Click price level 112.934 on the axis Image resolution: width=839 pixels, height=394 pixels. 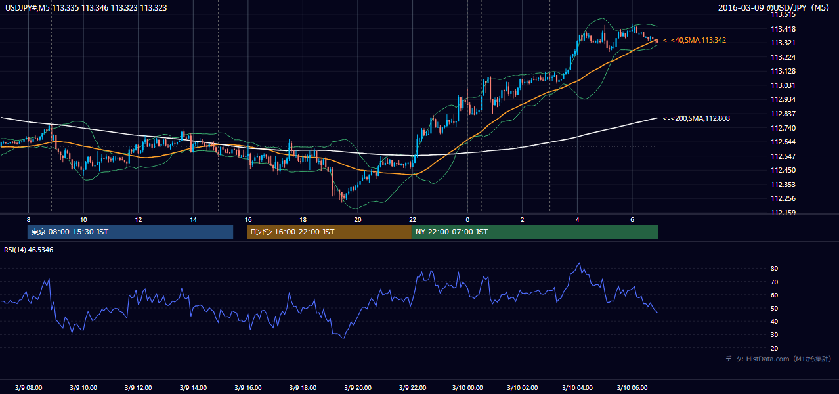tap(783, 100)
